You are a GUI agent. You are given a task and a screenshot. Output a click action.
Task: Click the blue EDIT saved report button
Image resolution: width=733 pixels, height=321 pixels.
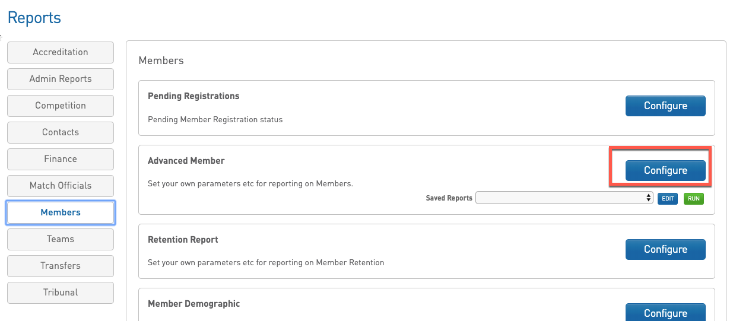668,199
